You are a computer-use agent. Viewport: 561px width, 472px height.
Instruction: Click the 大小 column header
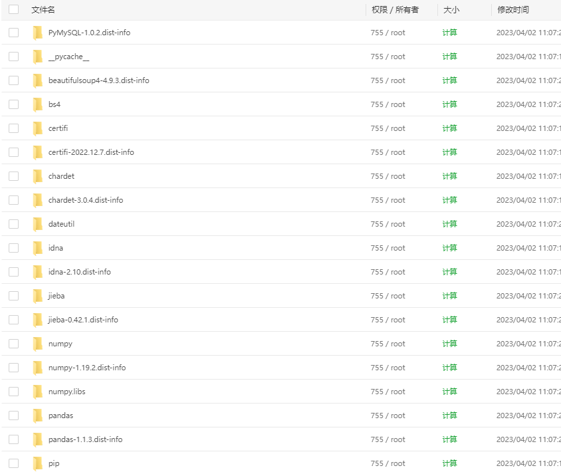click(451, 10)
